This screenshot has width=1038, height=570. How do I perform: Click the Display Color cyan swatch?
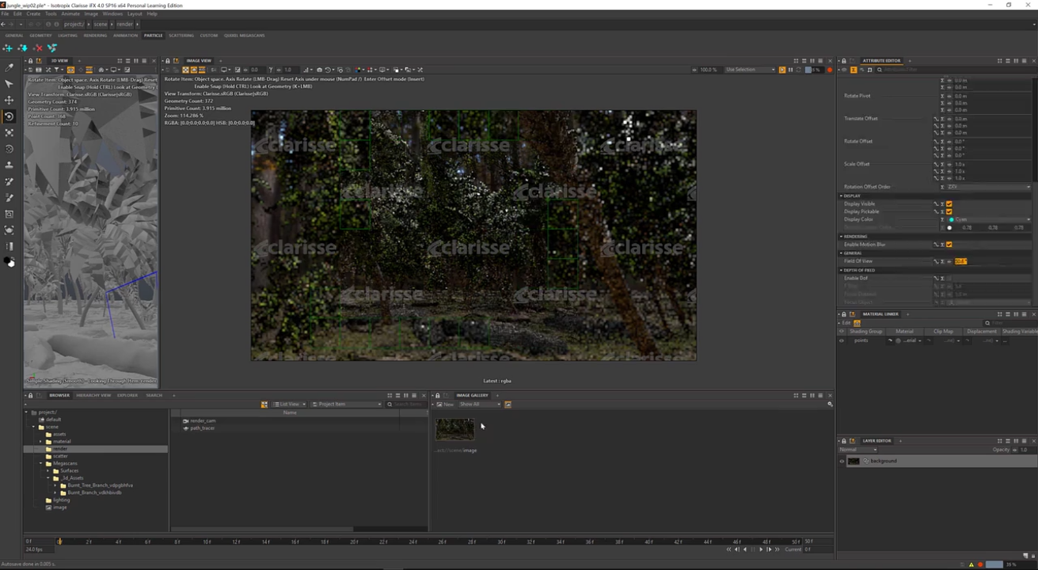point(952,219)
